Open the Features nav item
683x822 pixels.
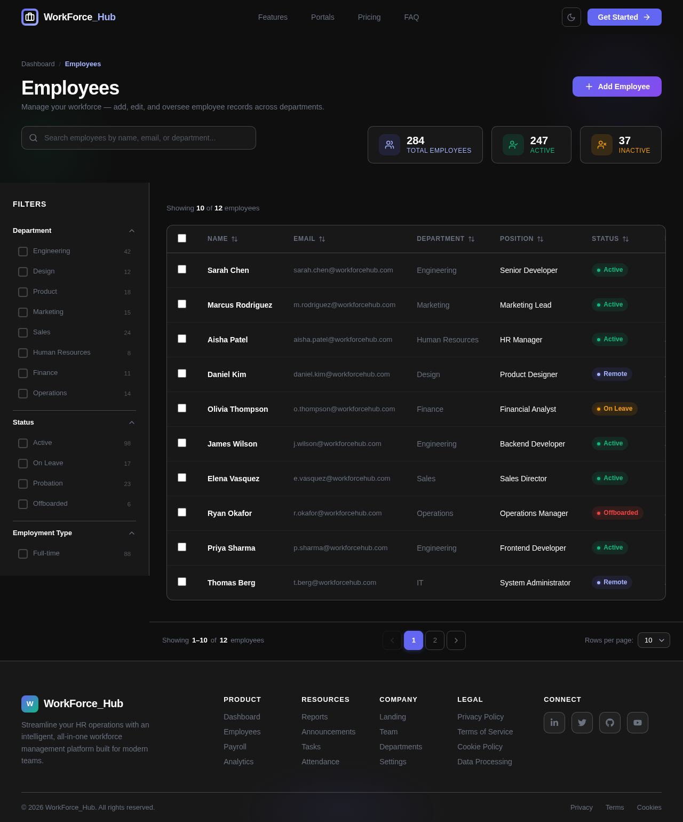click(x=273, y=17)
